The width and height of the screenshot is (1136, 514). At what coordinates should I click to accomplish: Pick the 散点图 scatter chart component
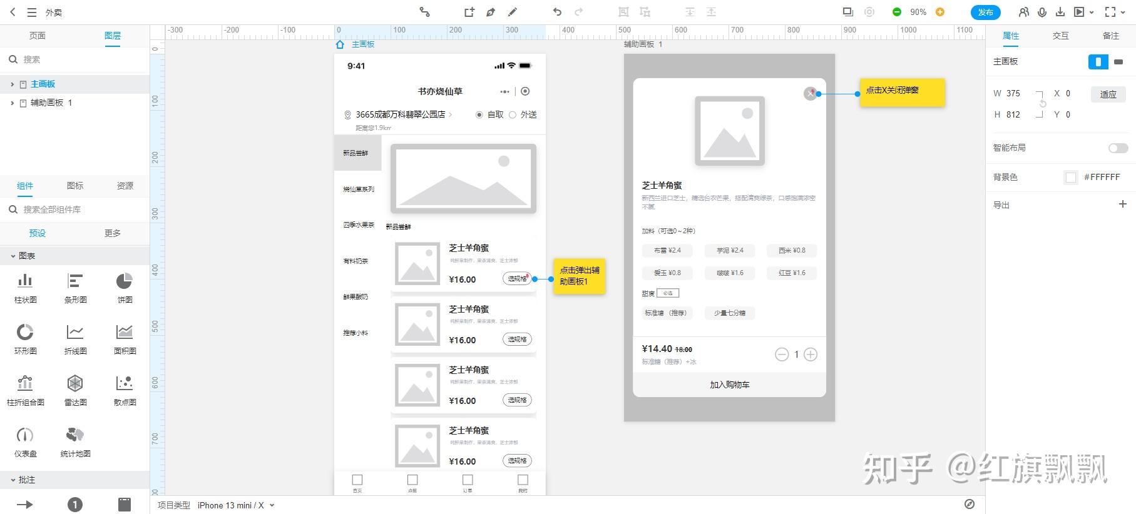click(125, 390)
